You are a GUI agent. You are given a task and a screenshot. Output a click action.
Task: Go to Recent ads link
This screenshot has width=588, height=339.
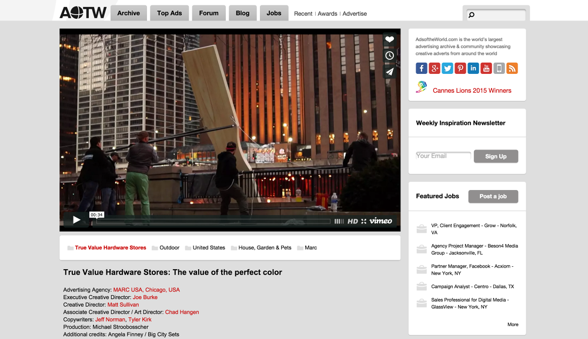click(x=303, y=13)
